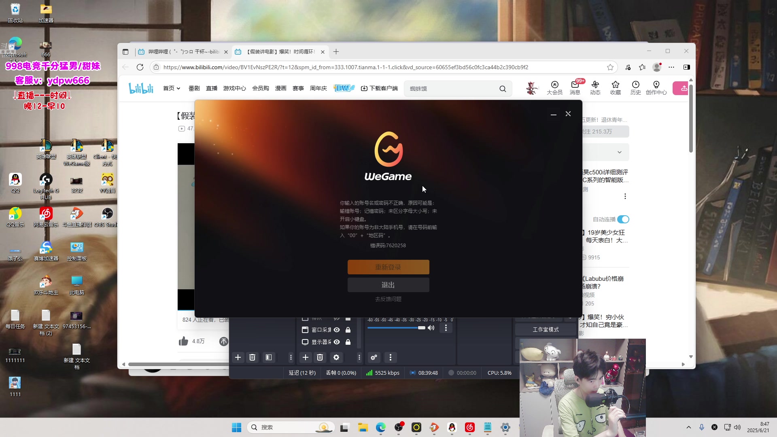Remove the selected OBS scene
777x437 pixels.
click(x=253, y=357)
